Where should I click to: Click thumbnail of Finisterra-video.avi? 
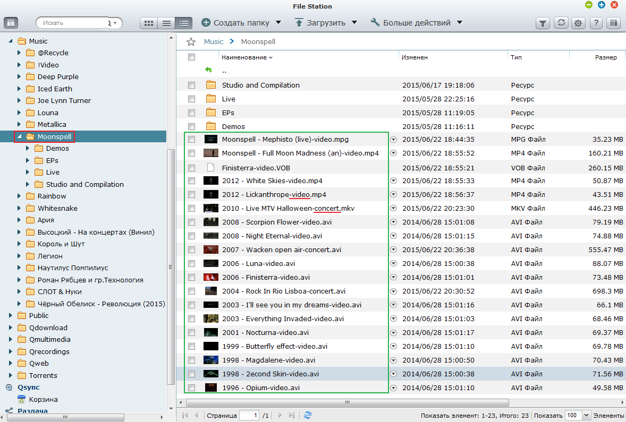tap(211, 277)
